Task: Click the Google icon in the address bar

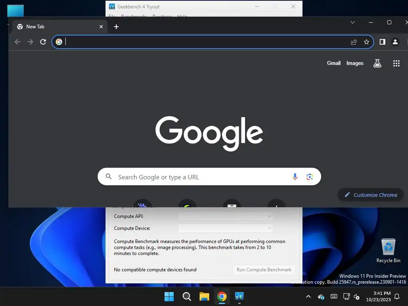Action: point(59,41)
